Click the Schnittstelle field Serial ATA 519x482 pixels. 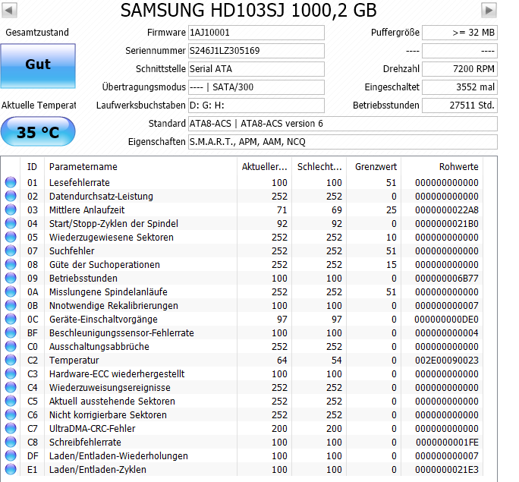[256, 69]
